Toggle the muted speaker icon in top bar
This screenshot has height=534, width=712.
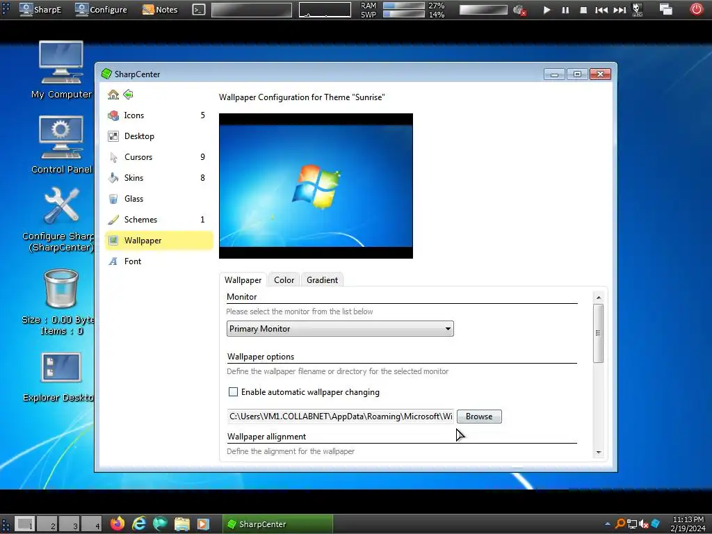point(519,10)
